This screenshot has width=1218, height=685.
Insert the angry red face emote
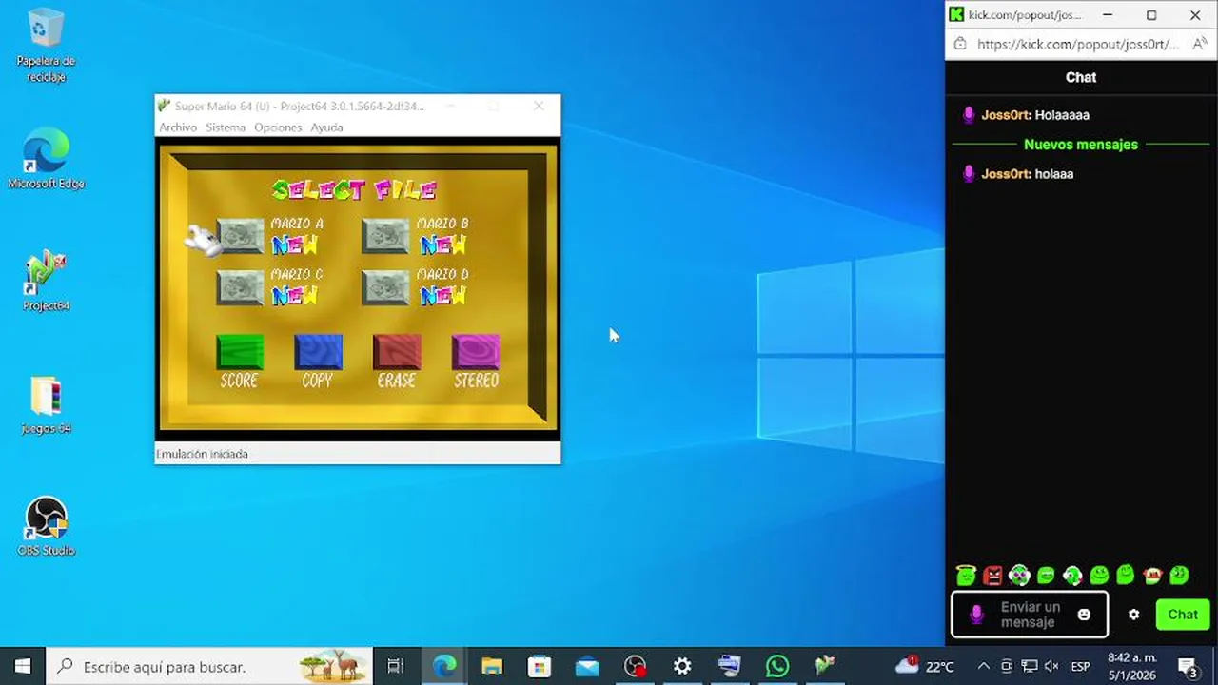(993, 575)
